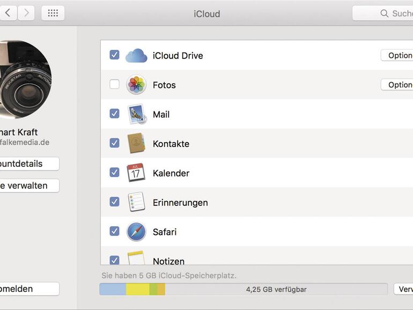This screenshot has width=413, height=310.
Task: Click the Erinnerungen list icon
Action: [136, 202]
